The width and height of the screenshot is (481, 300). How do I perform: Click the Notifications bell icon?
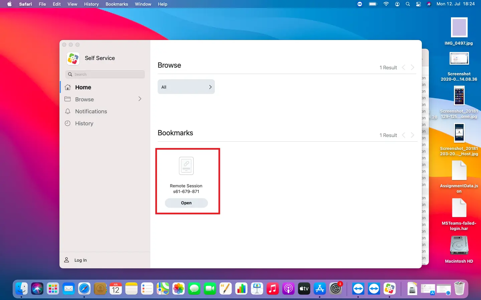pyautogui.click(x=68, y=111)
